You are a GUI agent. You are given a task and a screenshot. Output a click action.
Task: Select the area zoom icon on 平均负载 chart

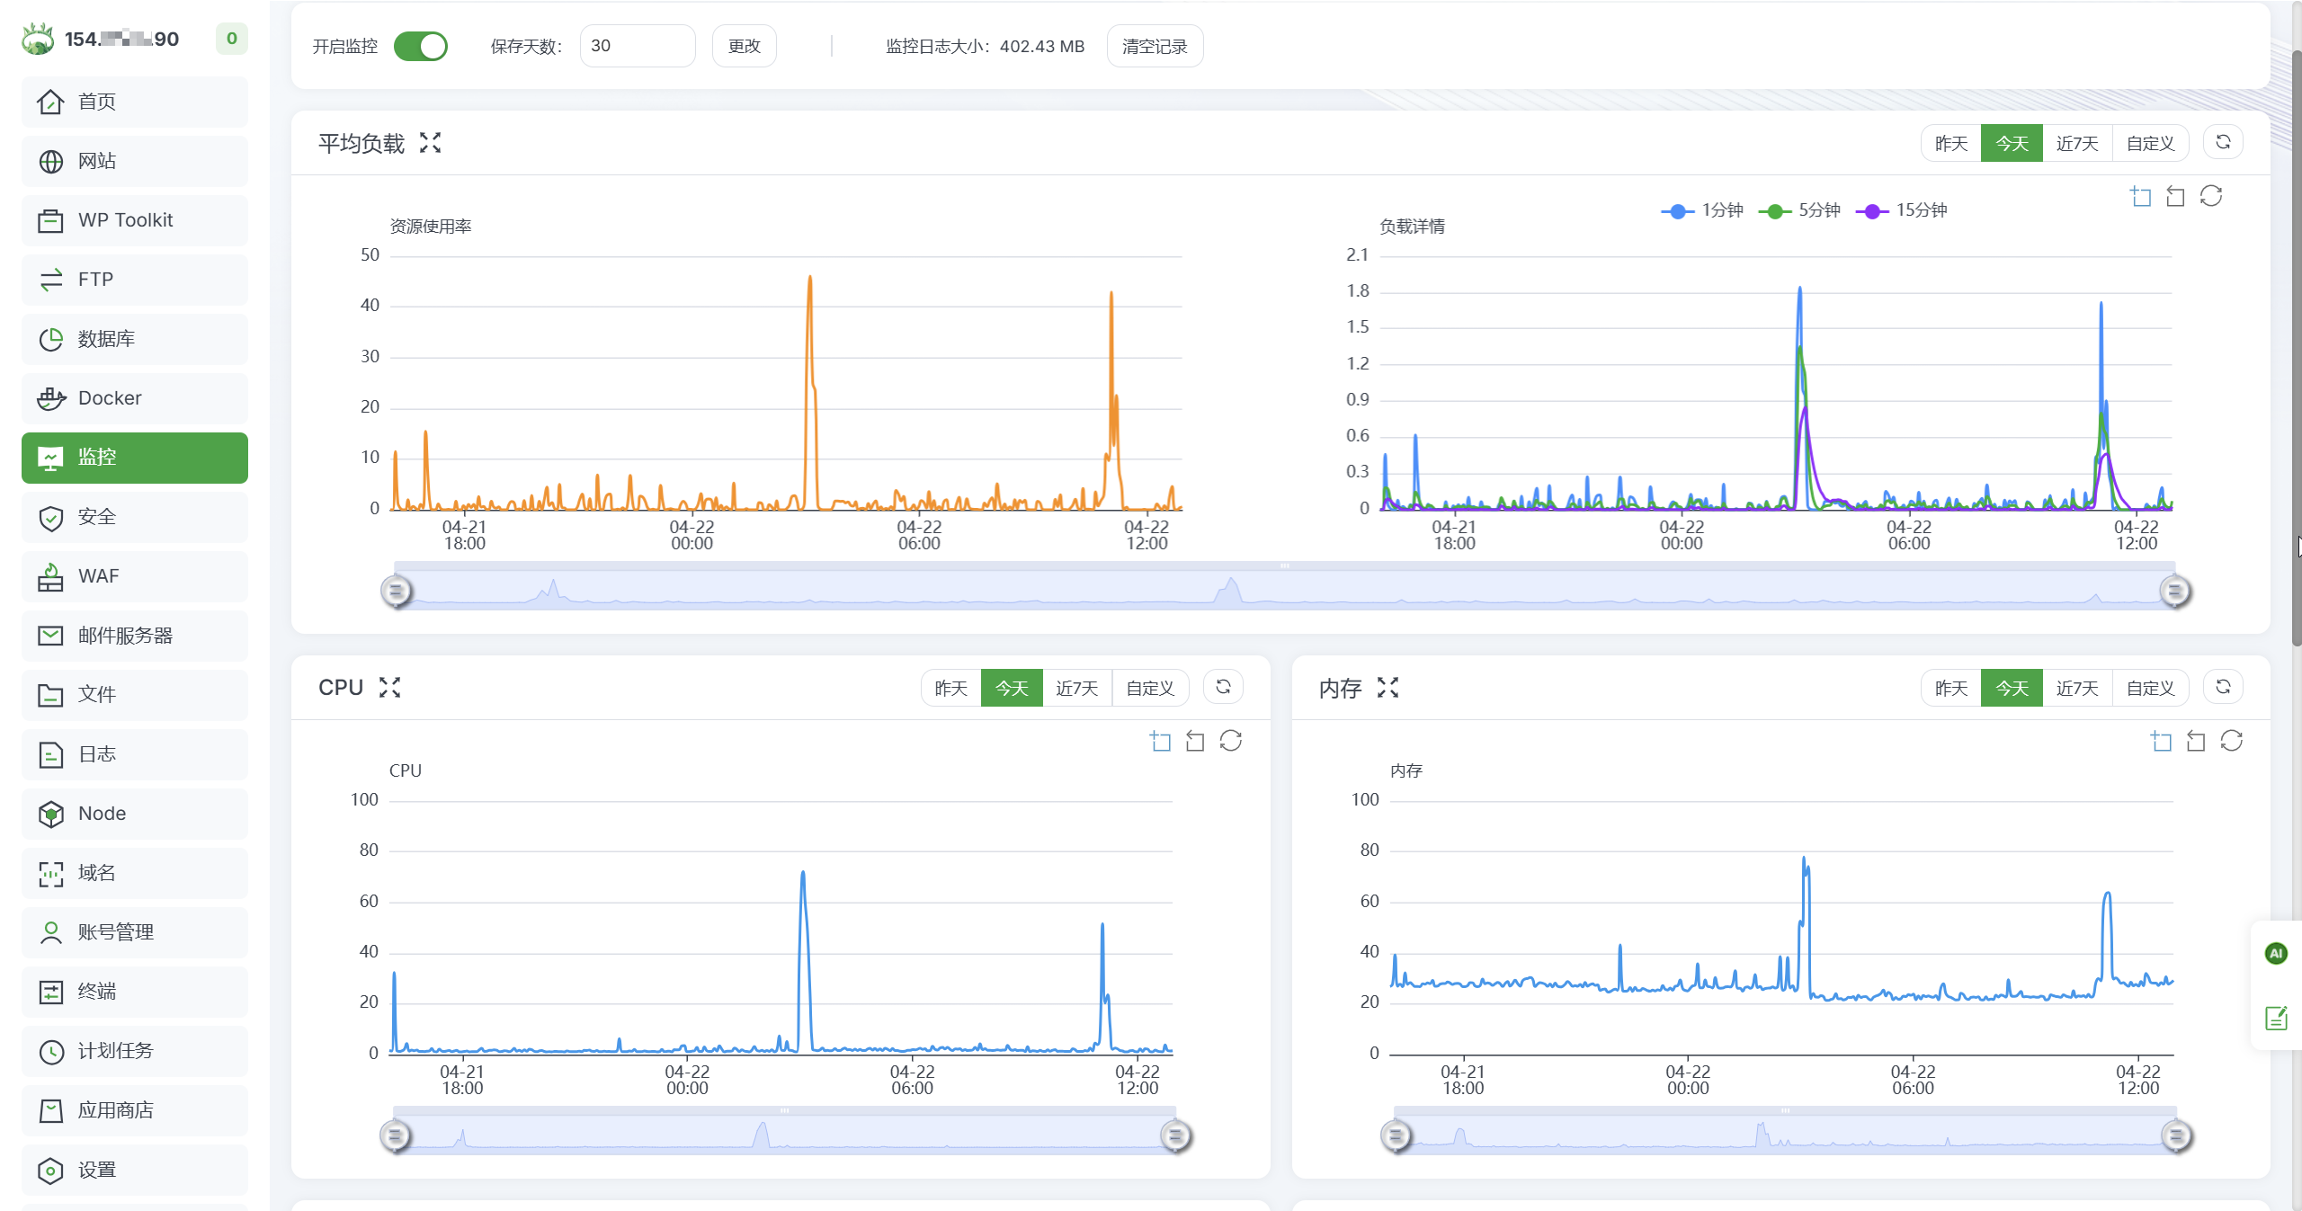2141,196
